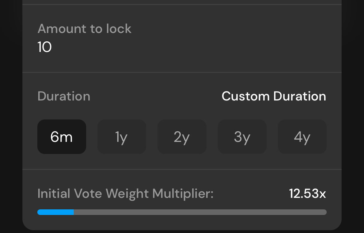Click the amount value 10
Viewport: 364px width, 233px height.
click(x=44, y=47)
